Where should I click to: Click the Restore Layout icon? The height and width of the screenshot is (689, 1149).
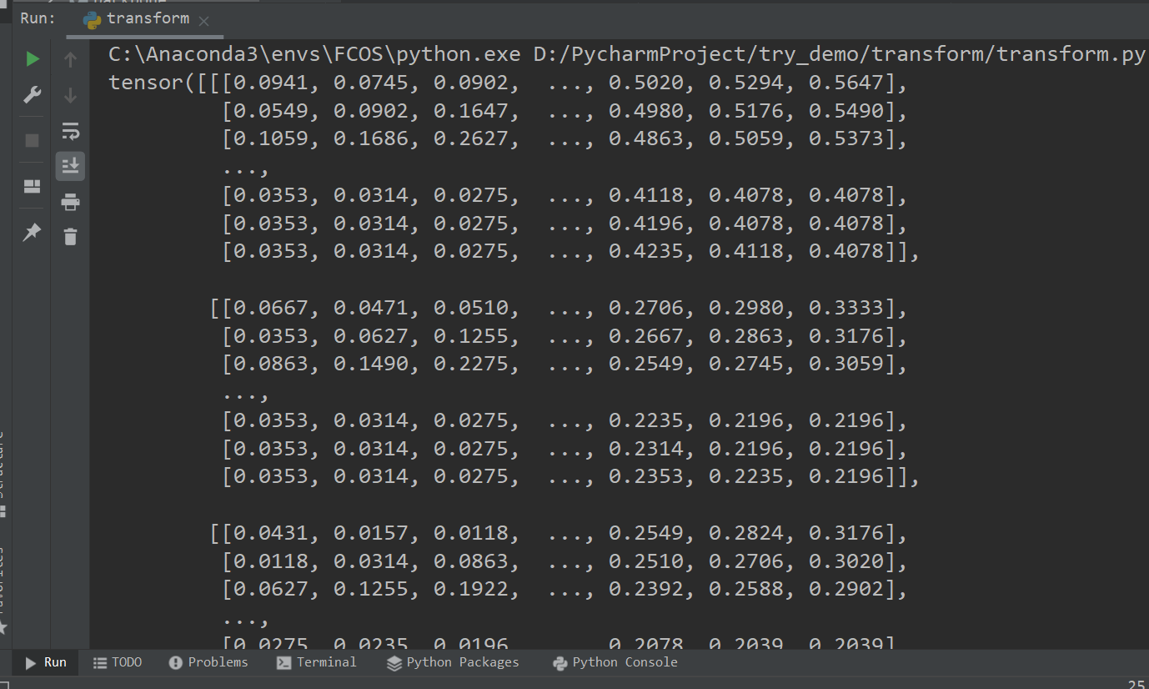coord(33,186)
